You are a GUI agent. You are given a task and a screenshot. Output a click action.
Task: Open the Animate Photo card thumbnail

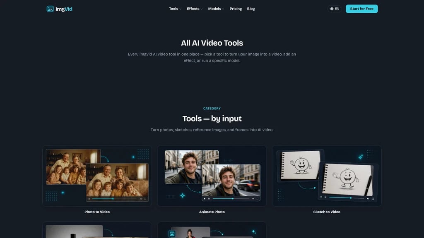212,176
